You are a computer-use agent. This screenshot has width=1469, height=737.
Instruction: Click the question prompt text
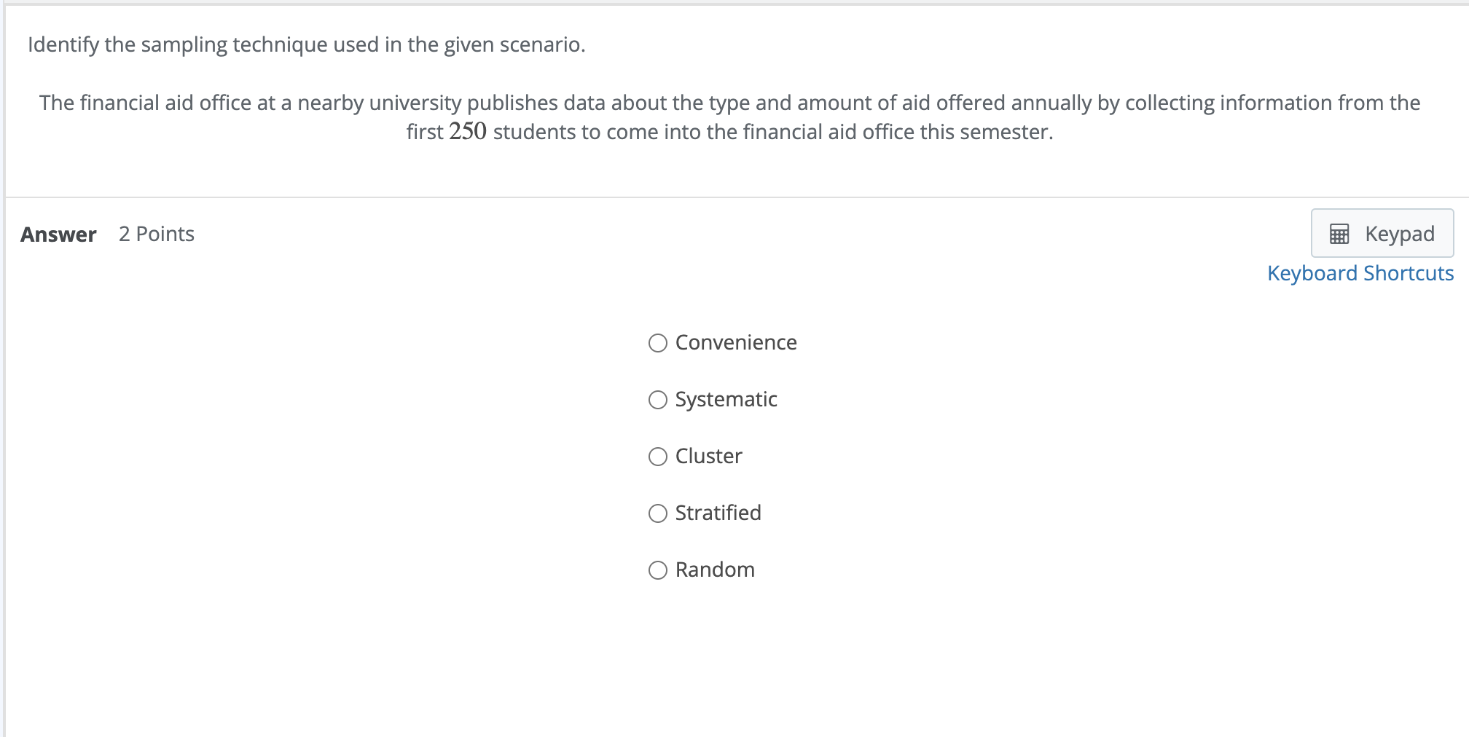coord(305,44)
